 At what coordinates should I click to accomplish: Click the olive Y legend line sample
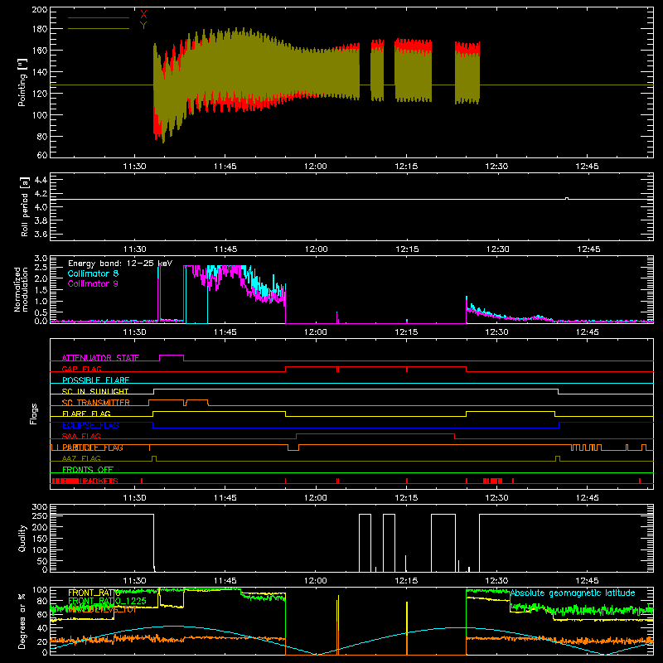[99, 28]
